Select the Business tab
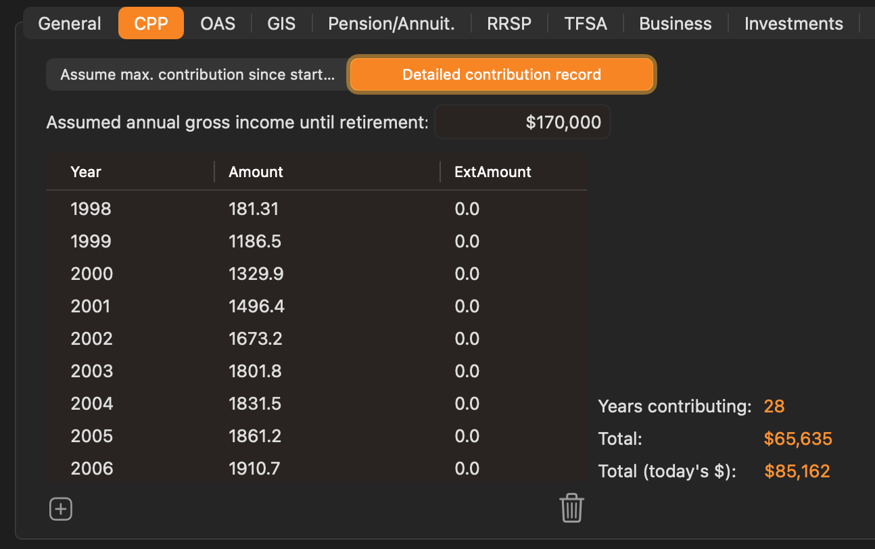This screenshot has height=549, width=875. tap(676, 24)
